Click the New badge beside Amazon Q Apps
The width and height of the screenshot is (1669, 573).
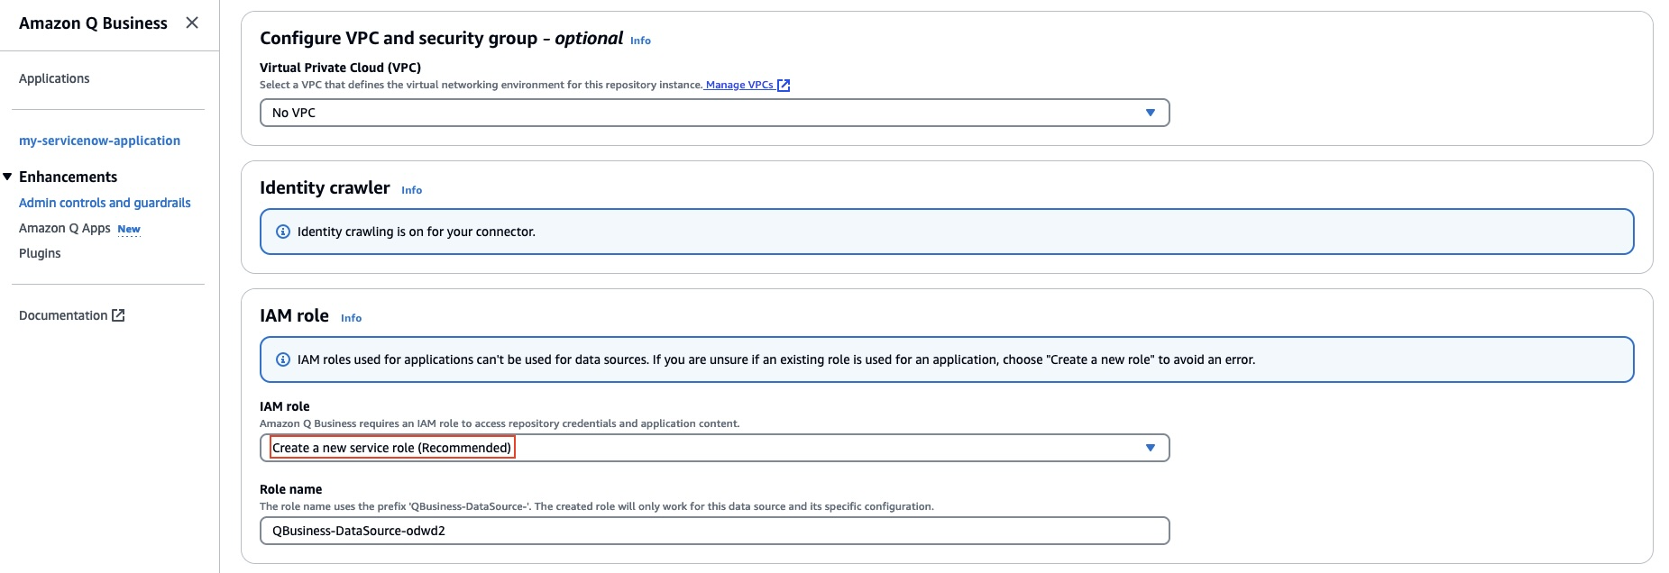tap(129, 229)
